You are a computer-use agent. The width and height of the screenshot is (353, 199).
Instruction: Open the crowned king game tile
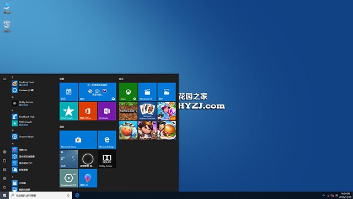point(147,130)
